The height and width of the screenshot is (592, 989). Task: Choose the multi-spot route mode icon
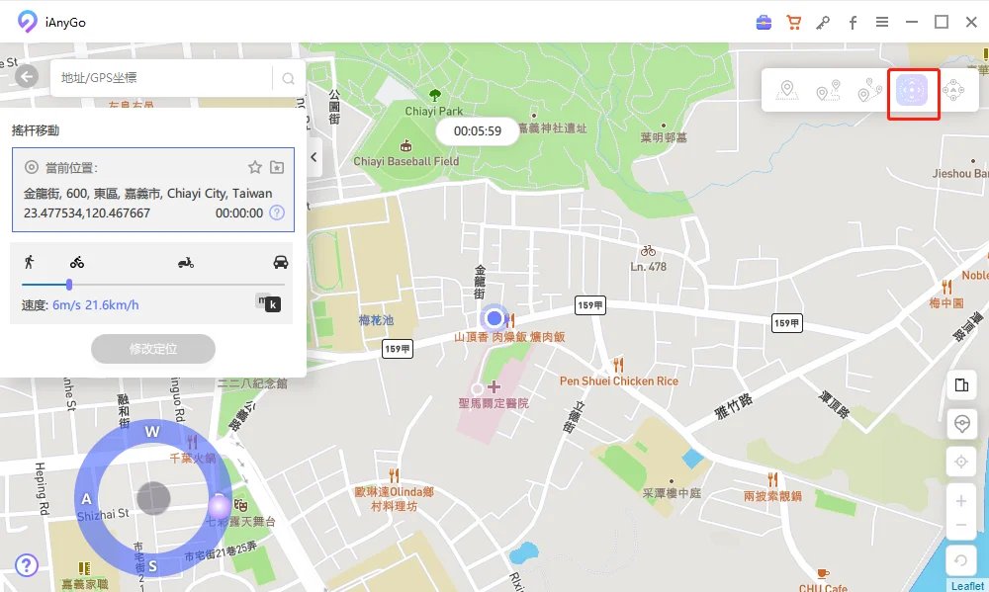click(869, 92)
